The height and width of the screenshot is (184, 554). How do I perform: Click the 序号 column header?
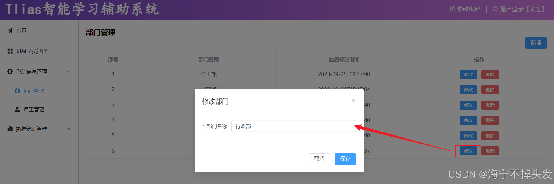[113, 59]
